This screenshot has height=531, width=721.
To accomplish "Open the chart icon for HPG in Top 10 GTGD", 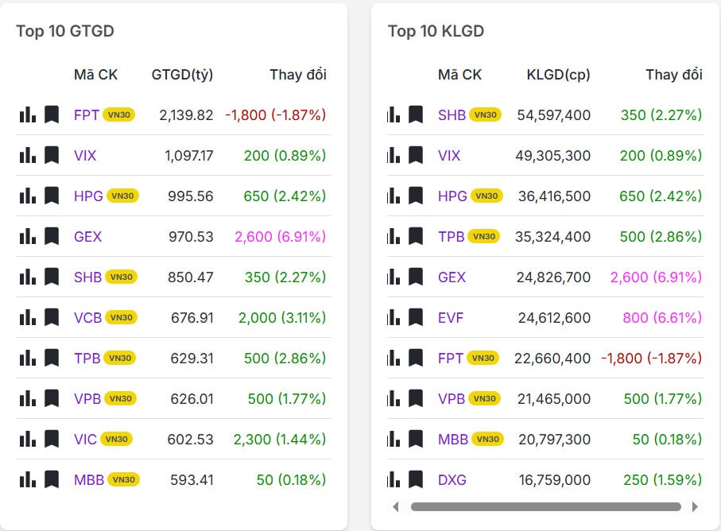I will [28, 196].
